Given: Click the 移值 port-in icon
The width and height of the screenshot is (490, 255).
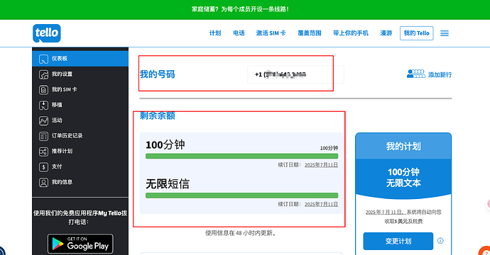Looking at the screenshot, I should tap(43, 106).
